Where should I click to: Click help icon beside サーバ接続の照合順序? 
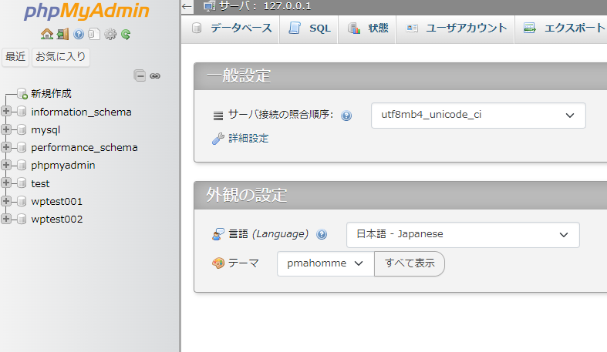coord(346,116)
